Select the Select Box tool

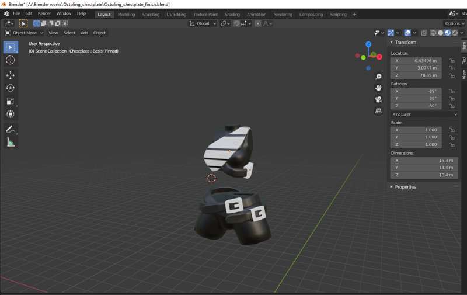(x=11, y=47)
